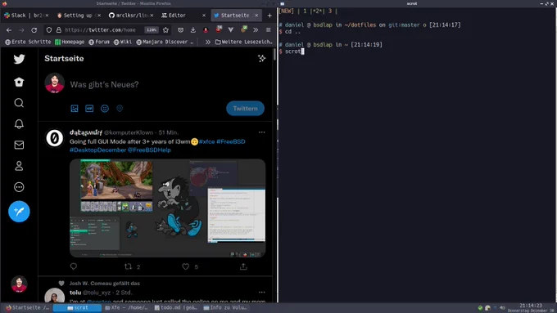Click the padlock site info icon

pos(59,30)
